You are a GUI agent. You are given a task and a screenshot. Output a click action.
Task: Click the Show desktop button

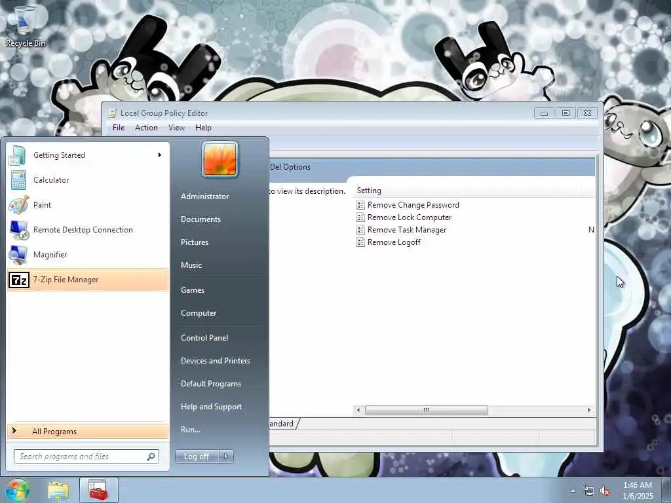tap(667, 491)
